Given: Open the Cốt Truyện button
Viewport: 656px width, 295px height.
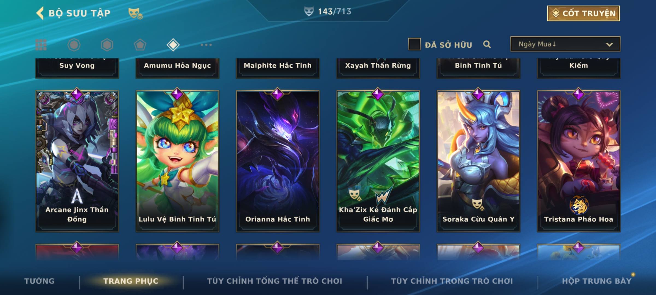Looking at the screenshot, I should [x=583, y=13].
